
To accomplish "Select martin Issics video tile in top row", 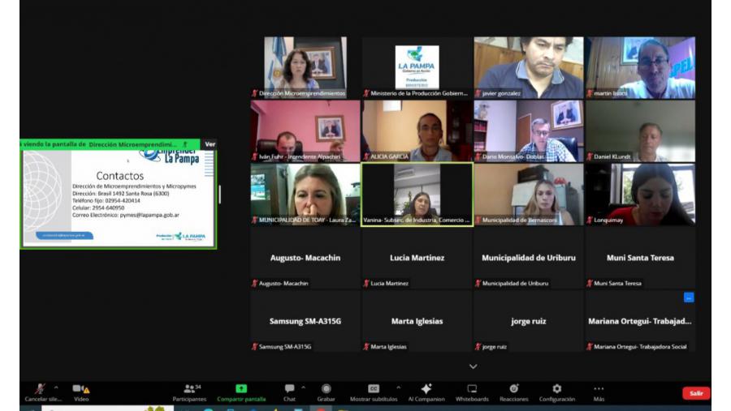I will [x=640, y=67].
